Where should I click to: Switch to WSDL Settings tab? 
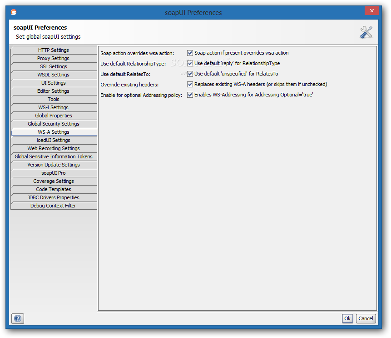[x=54, y=75]
